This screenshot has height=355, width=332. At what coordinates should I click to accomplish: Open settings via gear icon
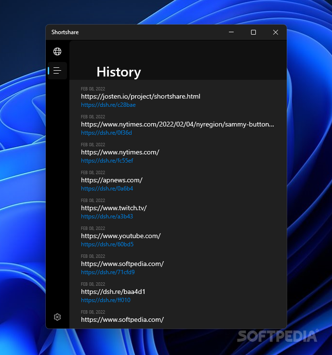(x=57, y=317)
